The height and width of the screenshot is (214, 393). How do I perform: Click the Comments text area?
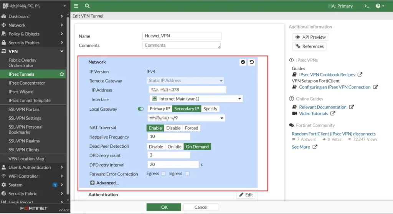click(x=182, y=45)
